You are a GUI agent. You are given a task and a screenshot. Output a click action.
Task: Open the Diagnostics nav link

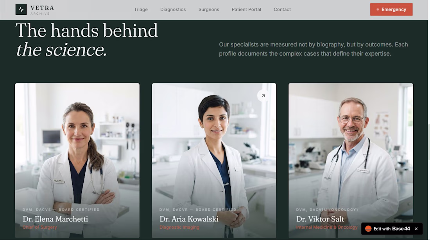click(x=173, y=10)
